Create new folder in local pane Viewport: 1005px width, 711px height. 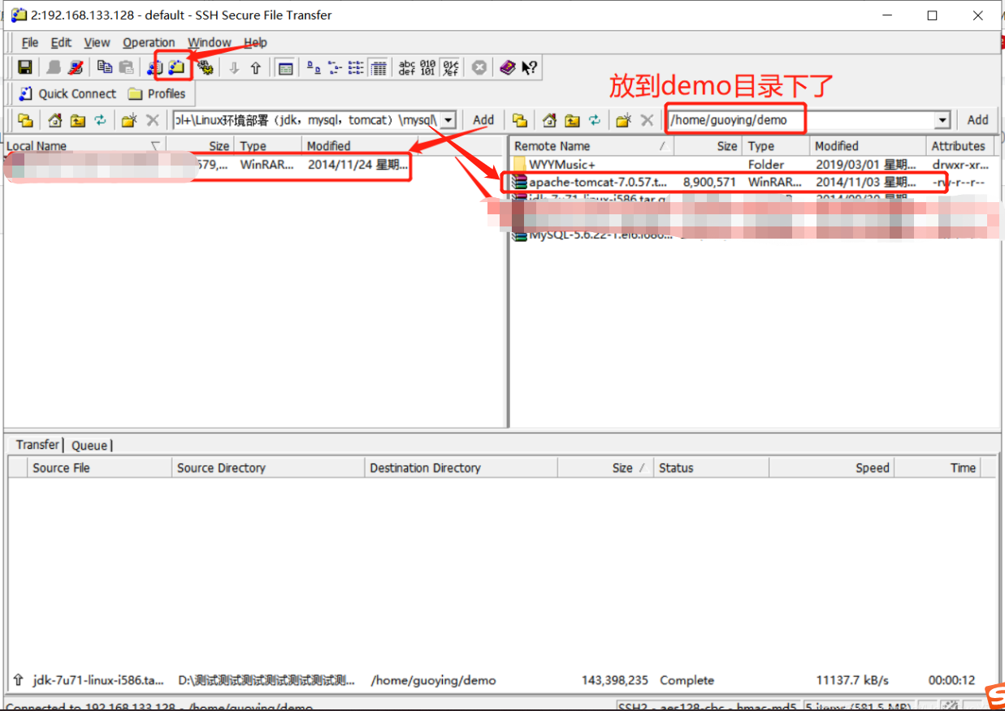pyautogui.click(x=129, y=120)
